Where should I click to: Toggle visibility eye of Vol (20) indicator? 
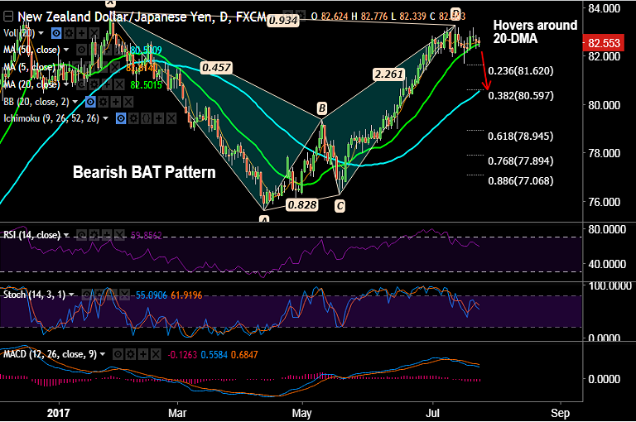pos(56,33)
